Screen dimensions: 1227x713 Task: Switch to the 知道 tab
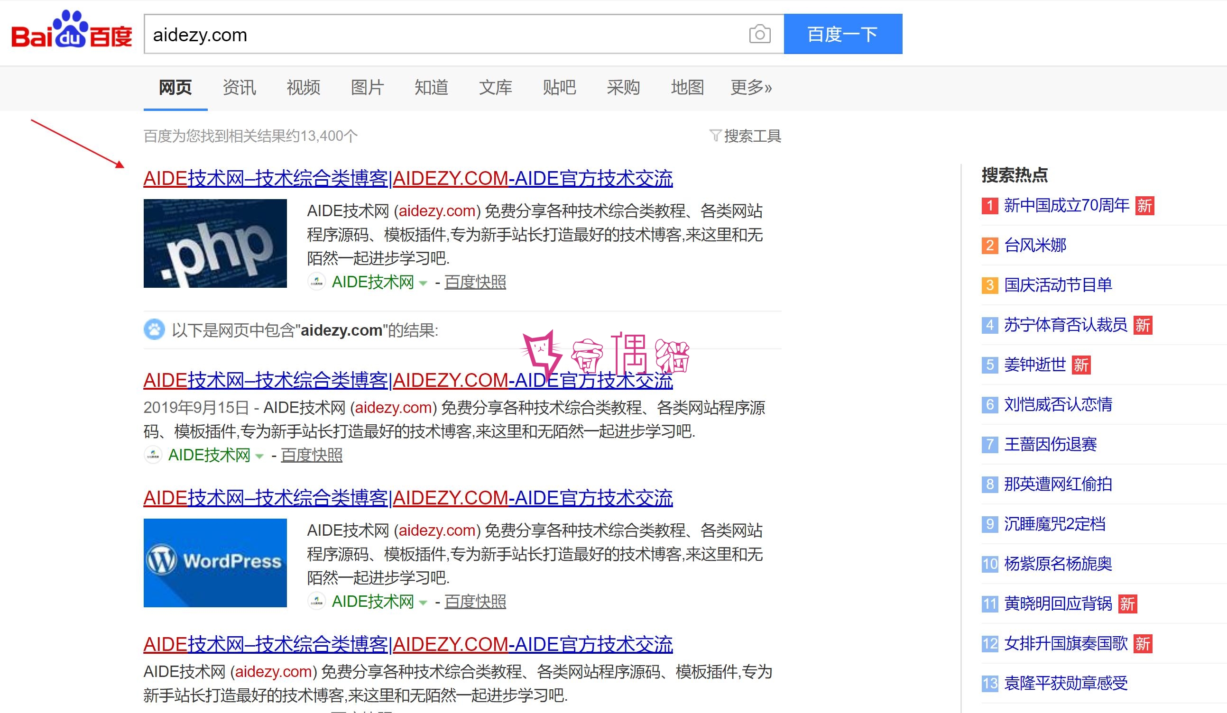point(432,88)
